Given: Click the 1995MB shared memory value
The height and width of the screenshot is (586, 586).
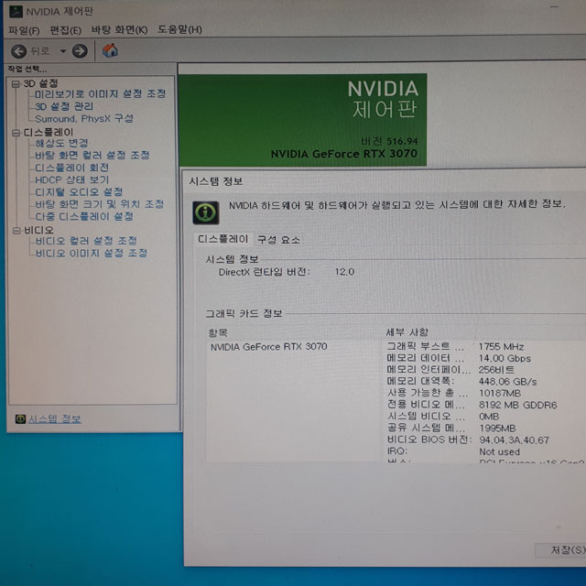Looking at the screenshot, I should tap(497, 429).
